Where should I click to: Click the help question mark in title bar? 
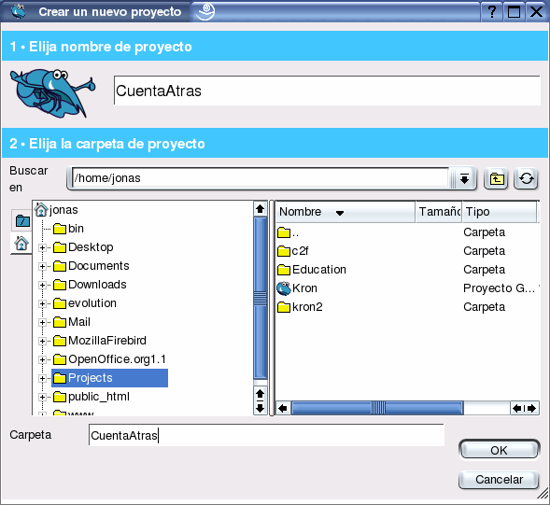(x=492, y=11)
